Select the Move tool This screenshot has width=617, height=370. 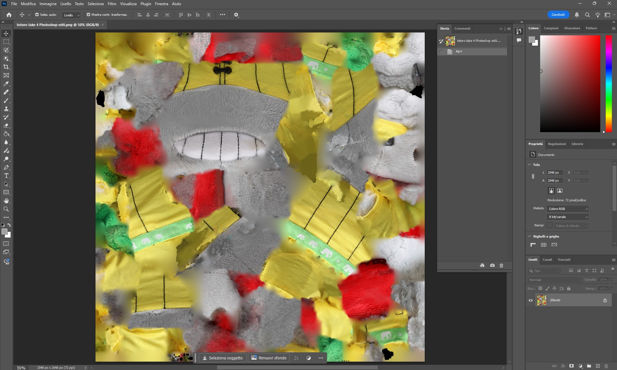6,33
